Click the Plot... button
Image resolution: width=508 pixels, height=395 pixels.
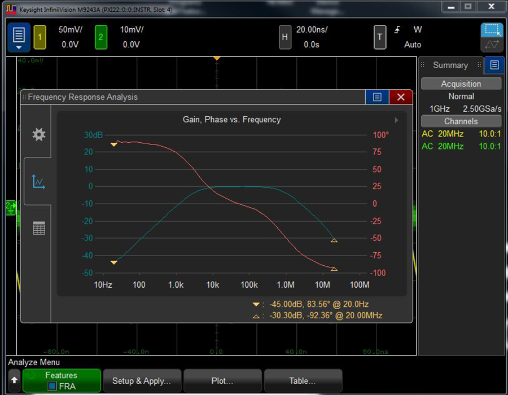click(222, 381)
